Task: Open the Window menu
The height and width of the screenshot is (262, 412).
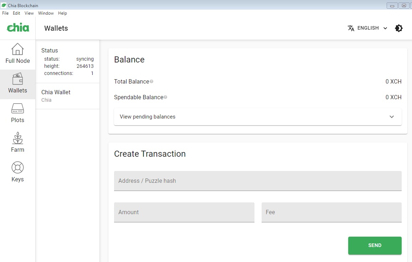Action: point(46,13)
